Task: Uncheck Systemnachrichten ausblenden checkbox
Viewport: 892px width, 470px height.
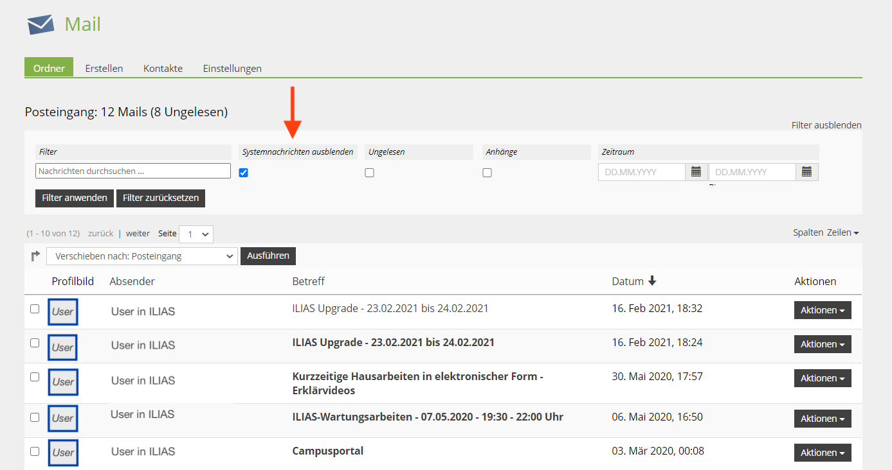Action: point(244,173)
